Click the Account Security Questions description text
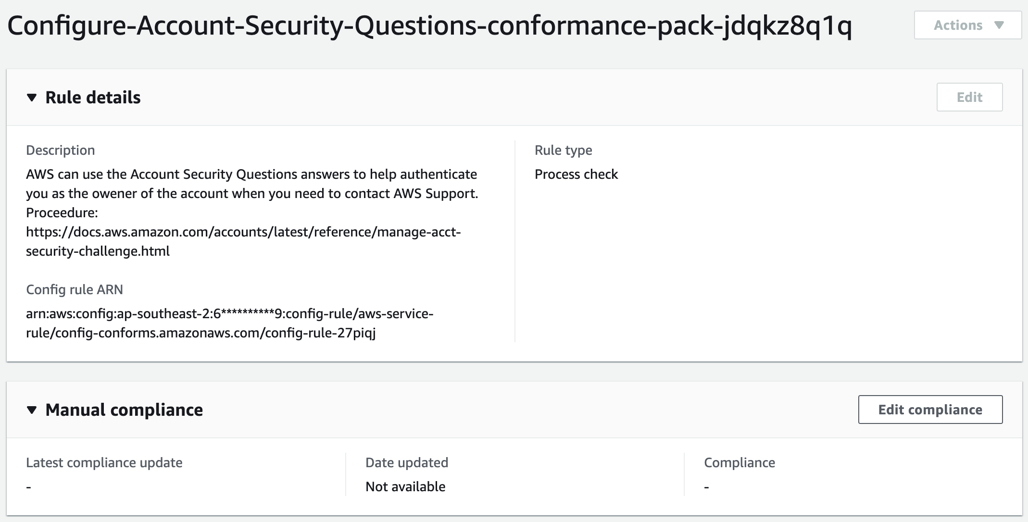 point(251,184)
